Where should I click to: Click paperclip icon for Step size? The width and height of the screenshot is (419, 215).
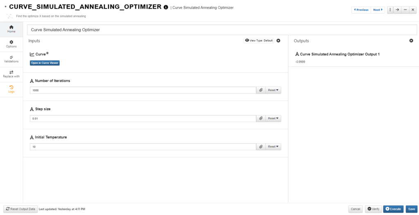tap(261, 118)
